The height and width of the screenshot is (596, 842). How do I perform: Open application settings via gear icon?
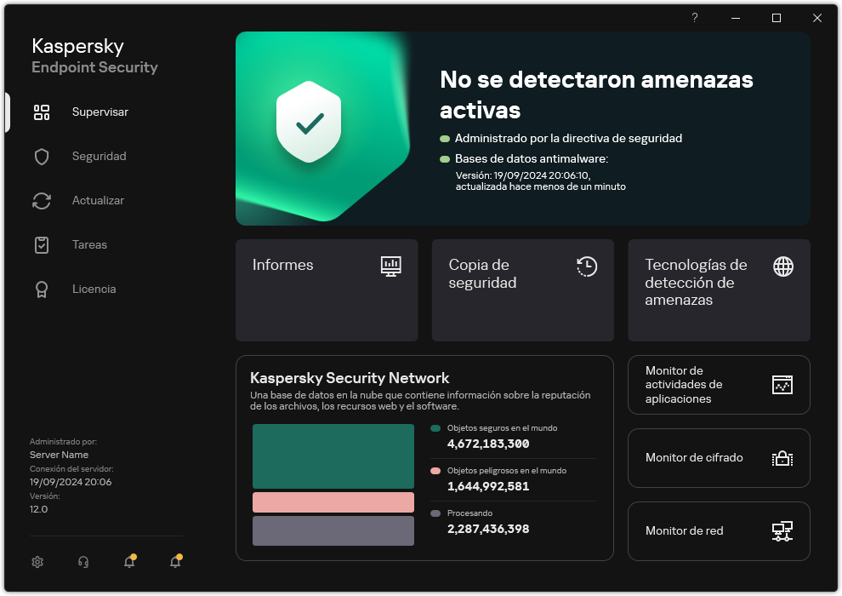37,562
